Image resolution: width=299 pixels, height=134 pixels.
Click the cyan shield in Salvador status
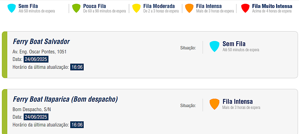(x=214, y=46)
